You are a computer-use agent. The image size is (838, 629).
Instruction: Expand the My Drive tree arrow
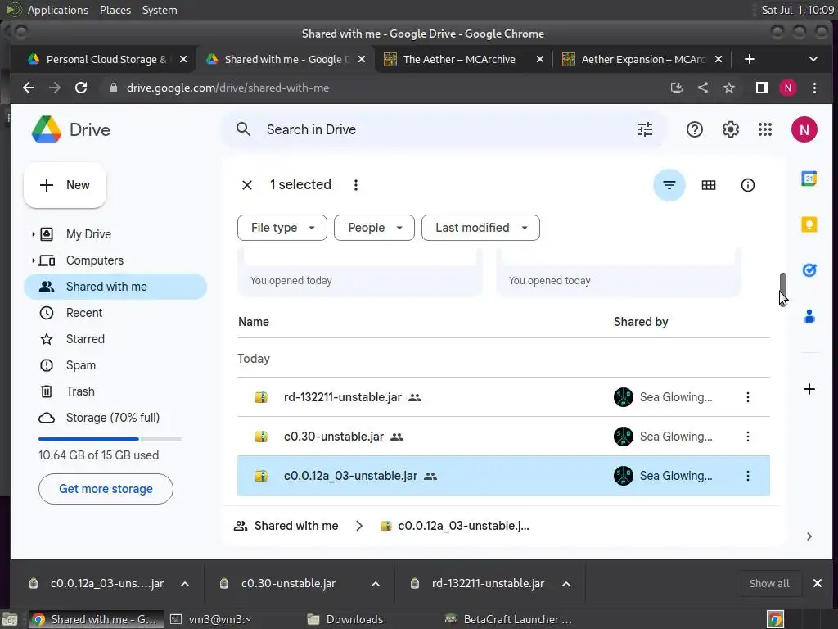point(33,234)
